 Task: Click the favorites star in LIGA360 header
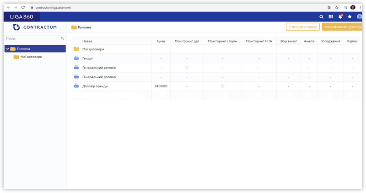350,16
